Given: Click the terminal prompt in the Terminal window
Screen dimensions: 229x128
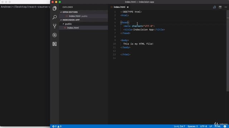Looking at the screenshot, I should [25, 7].
